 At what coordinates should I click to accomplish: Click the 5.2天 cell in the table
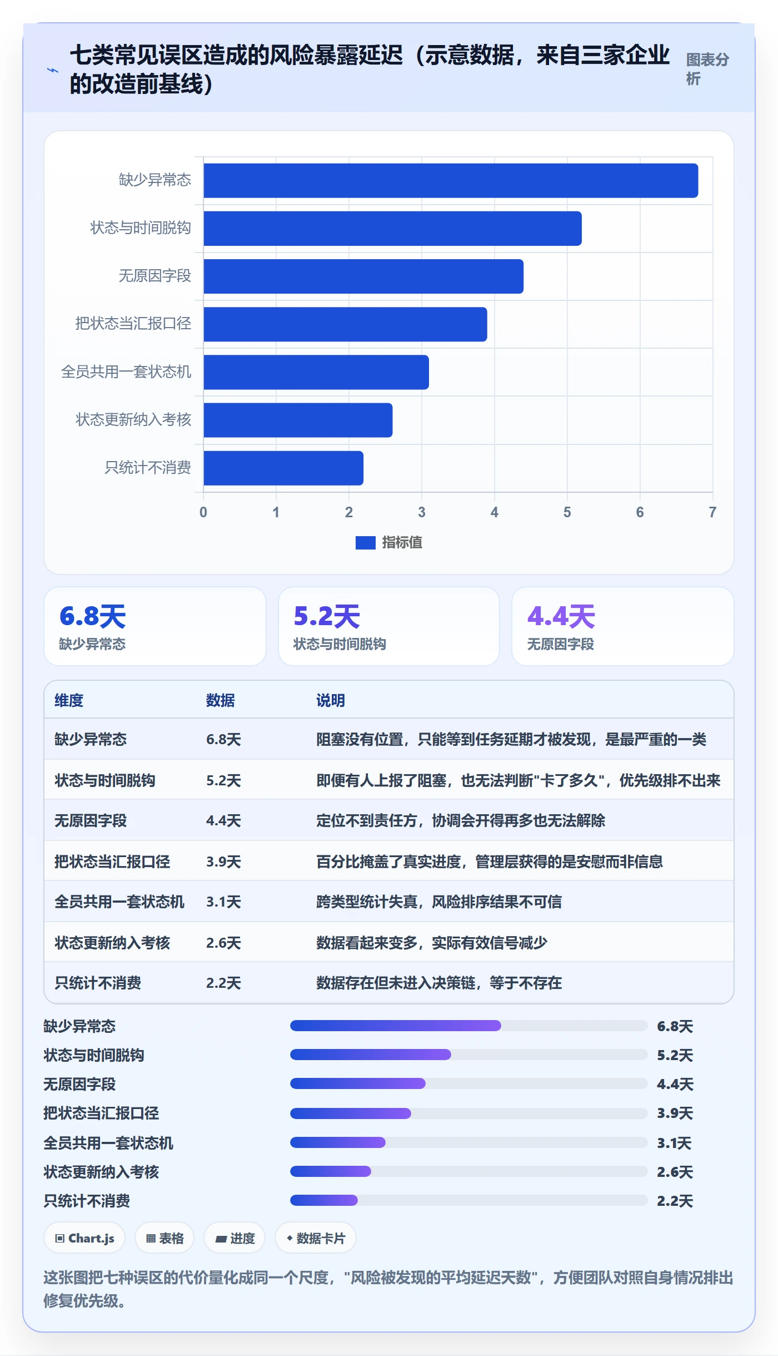(x=223, y=780)
